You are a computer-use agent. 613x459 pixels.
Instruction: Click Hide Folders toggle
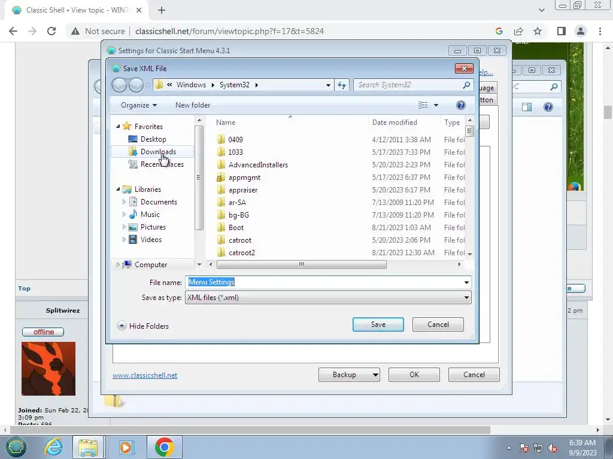[x=143, y=326]
